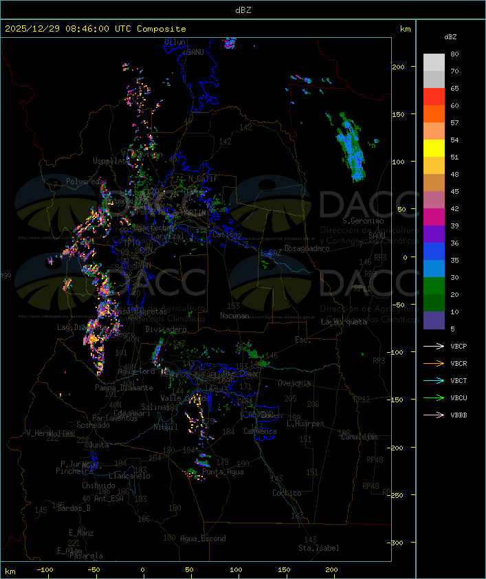Click the Sta.Isabel place label

point(319,548)
